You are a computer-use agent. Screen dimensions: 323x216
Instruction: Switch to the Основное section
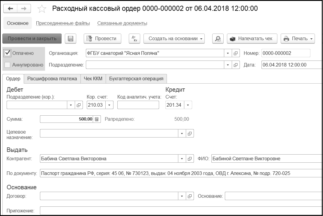pos(18,23)
